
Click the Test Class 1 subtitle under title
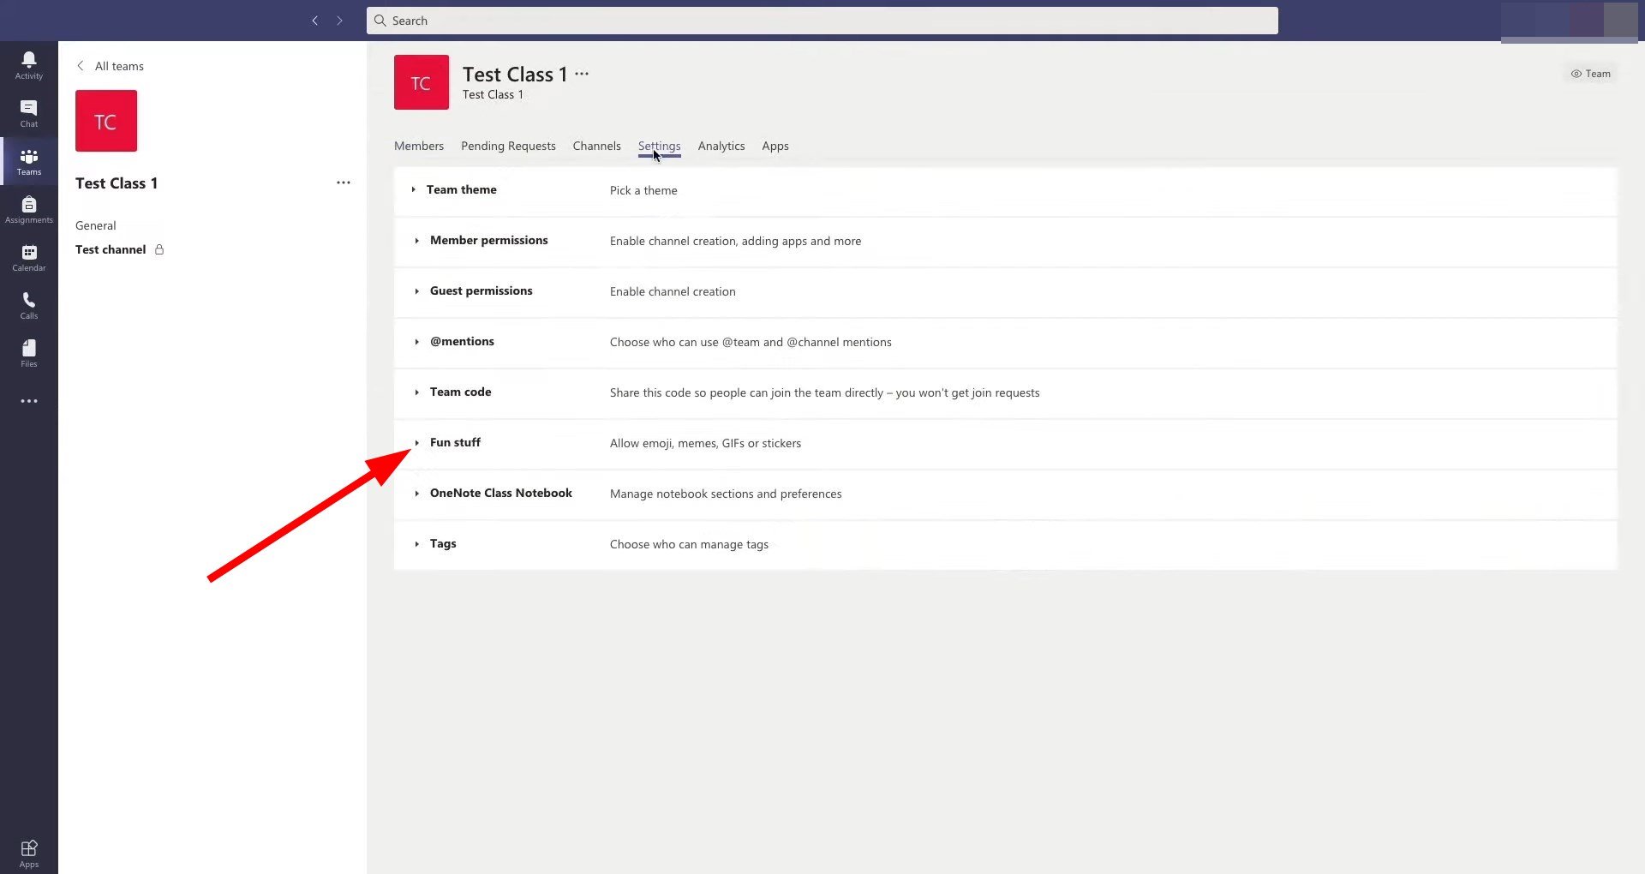pos(493,94)
